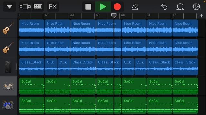Add a song section with plus button

(202, 16)
